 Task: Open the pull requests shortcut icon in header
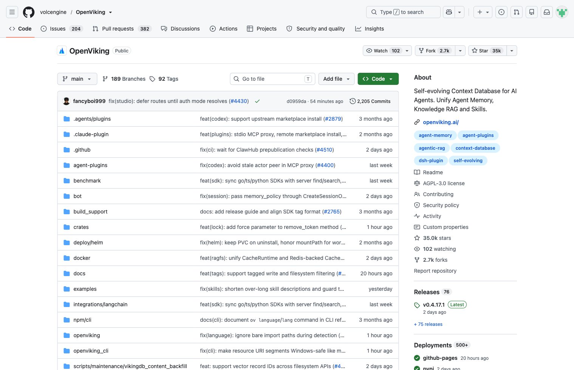[517, 12]
